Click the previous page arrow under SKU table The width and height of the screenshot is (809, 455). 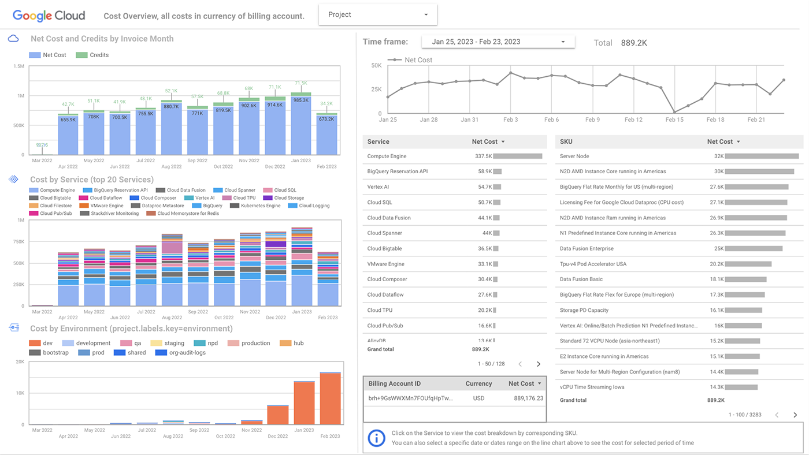pos(777,414)
